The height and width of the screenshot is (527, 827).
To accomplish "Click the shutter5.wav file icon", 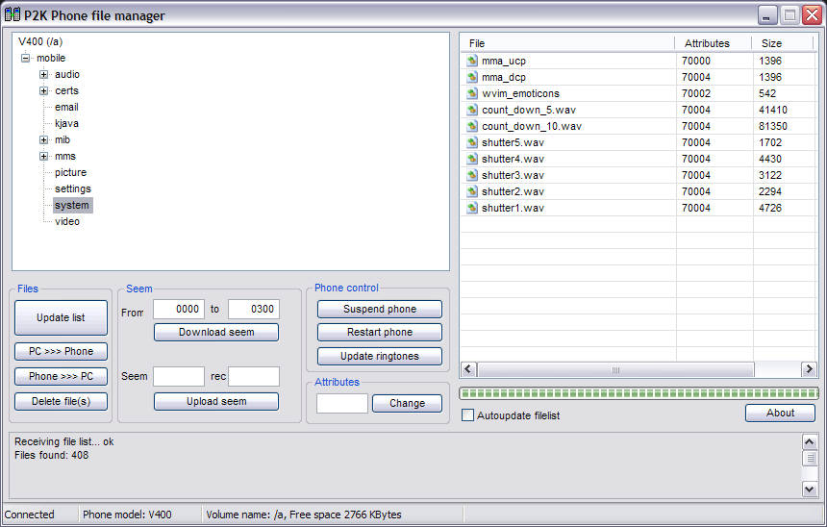I will 472,142.
